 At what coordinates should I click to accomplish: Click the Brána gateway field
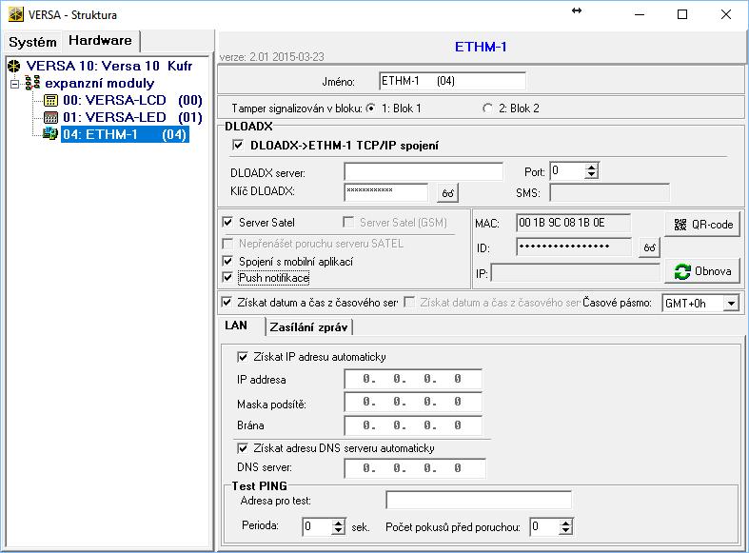[x=413, y=425]
